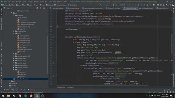Open File Explorer from taskbar
The height and width of the screenshot is (98, 175).
click(8, 96)
